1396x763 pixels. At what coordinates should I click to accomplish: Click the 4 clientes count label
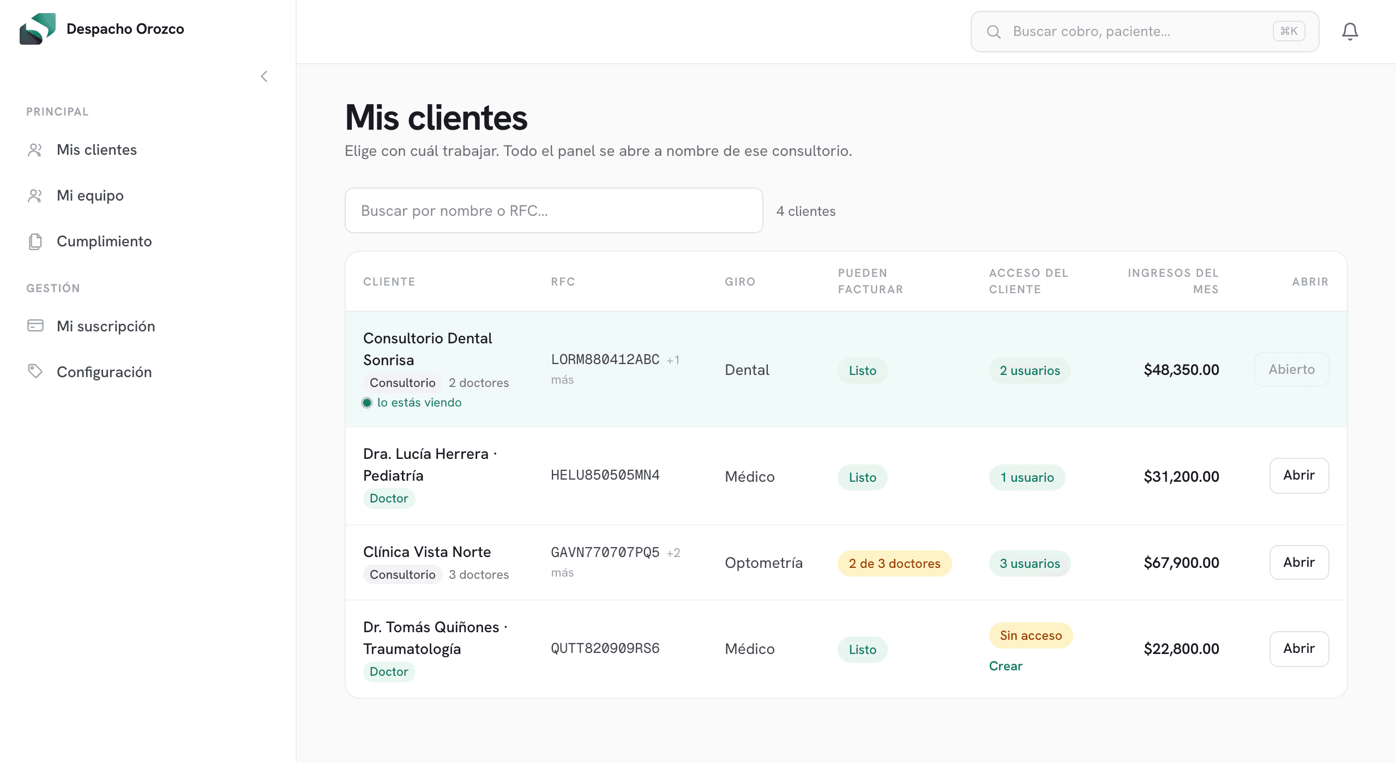pyautogui.click(x=805, y=211)
